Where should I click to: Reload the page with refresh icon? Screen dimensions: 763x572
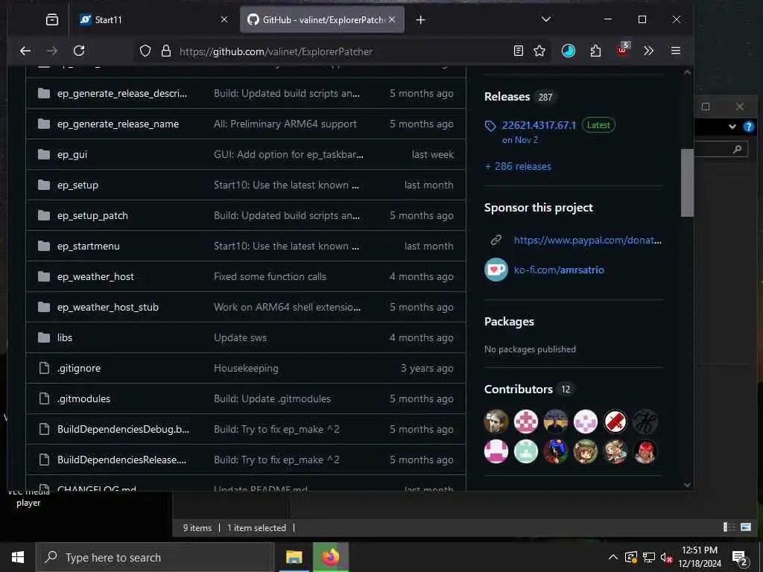(79, 51)
